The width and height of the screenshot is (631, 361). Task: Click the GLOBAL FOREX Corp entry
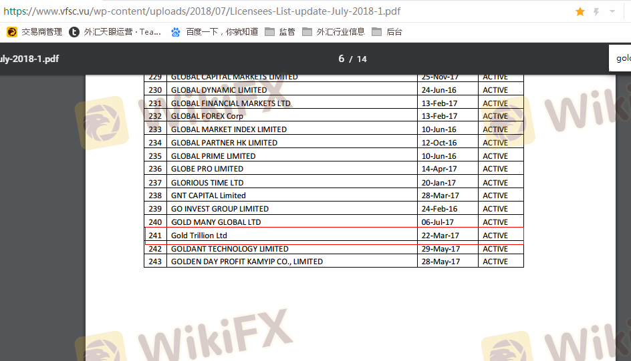tap(207, 116)
